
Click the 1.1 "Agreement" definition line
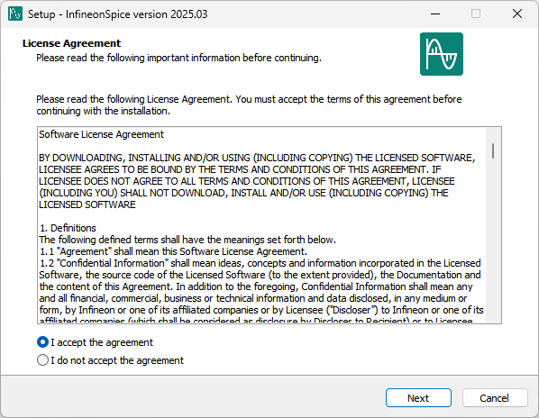173,251
